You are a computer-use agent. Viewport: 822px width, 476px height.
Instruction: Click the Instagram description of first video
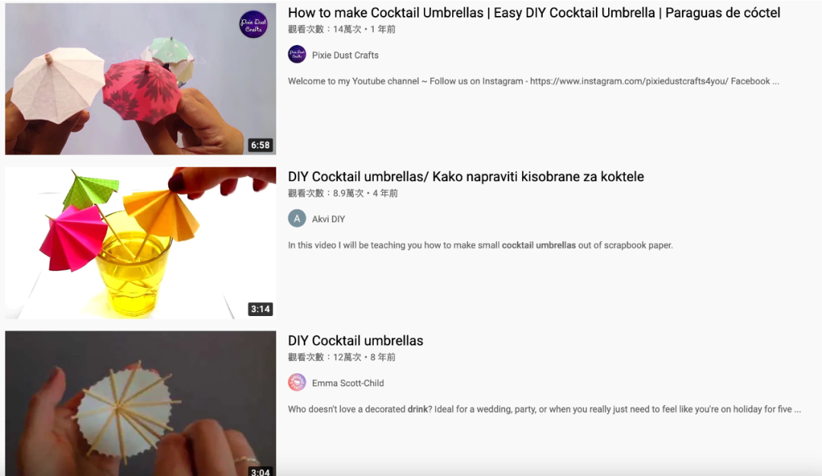pyautogui.click(x=533, y=81)
